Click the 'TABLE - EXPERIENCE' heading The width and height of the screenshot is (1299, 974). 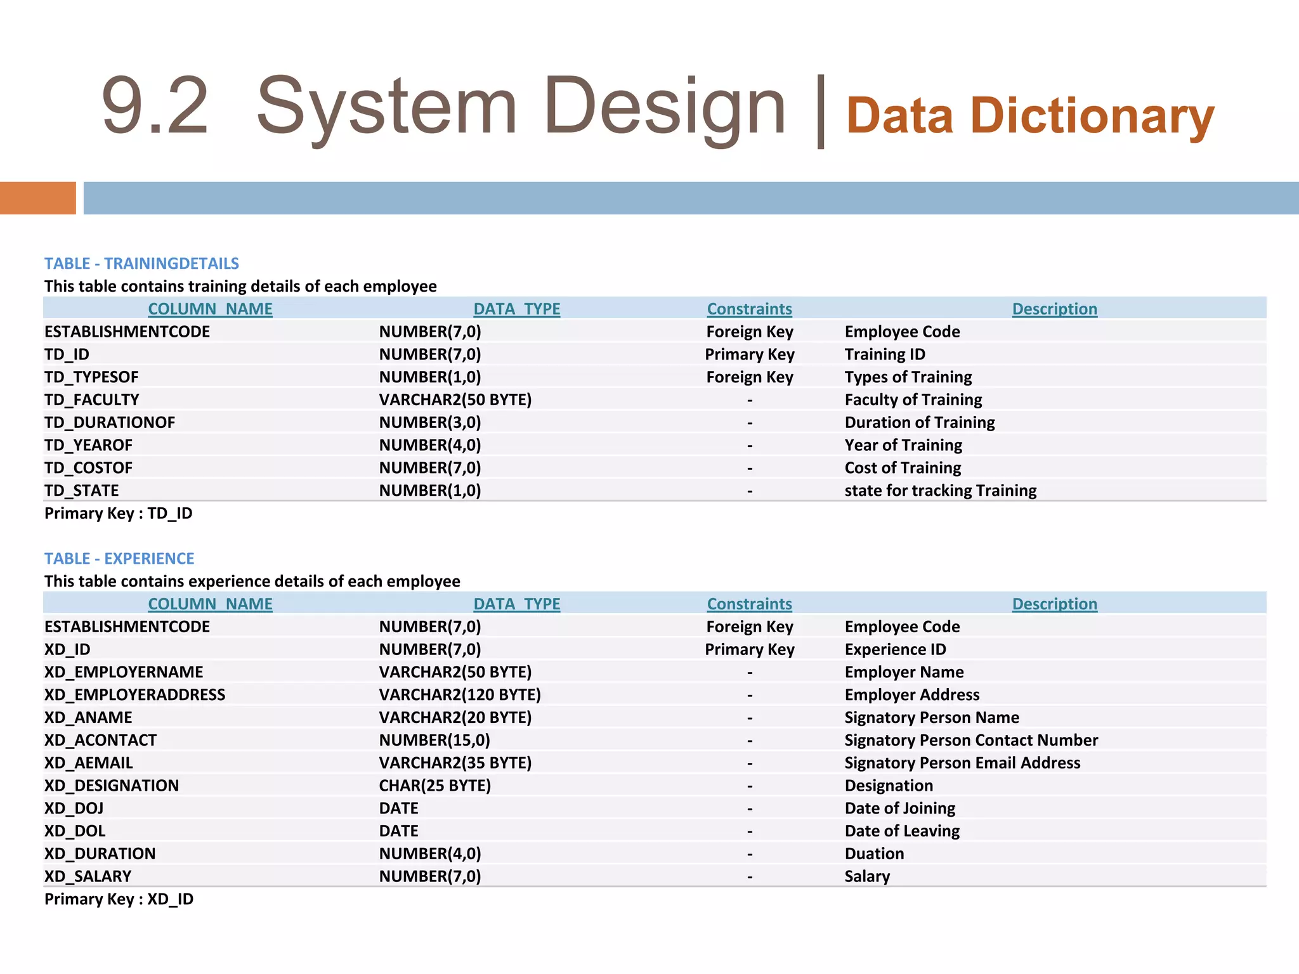coord(119,559)
